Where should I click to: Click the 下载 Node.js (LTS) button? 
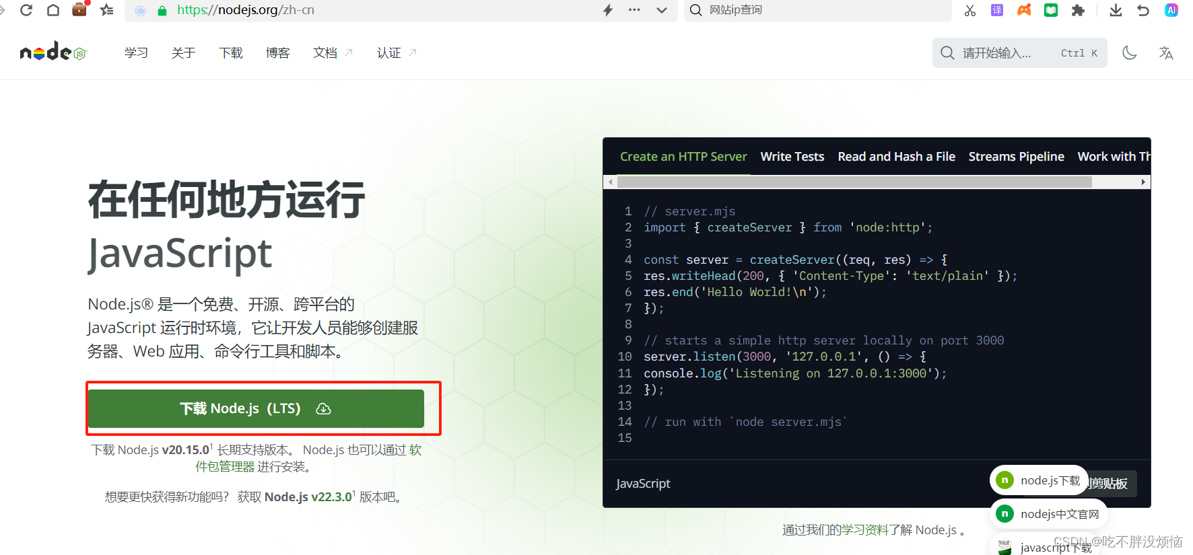(x=257, y=408)
